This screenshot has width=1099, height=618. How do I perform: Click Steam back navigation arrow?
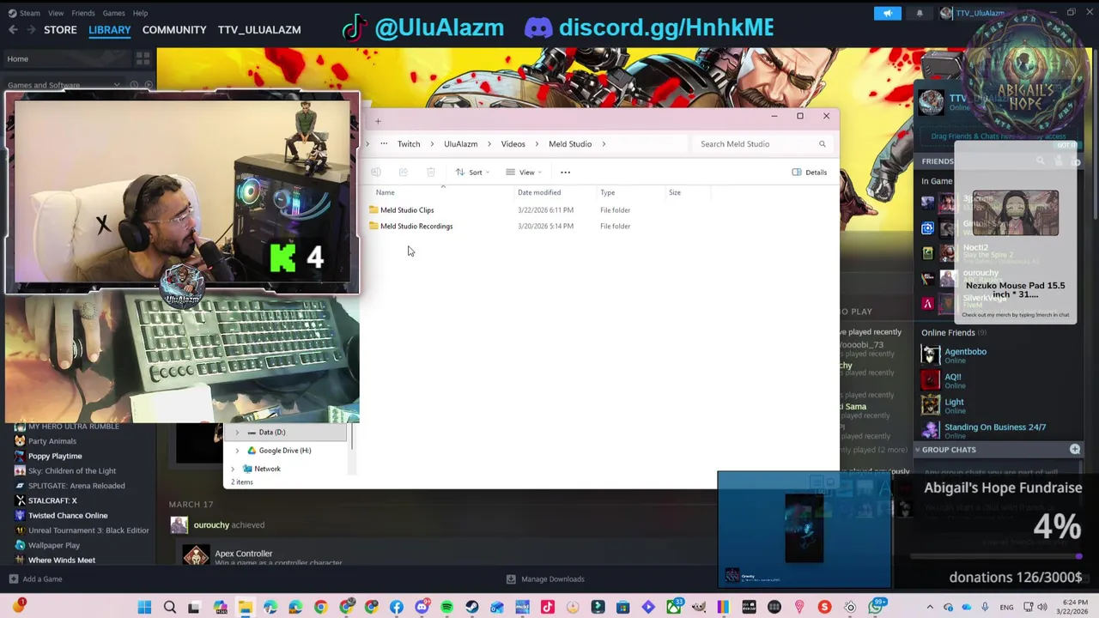tap(13, 30)
